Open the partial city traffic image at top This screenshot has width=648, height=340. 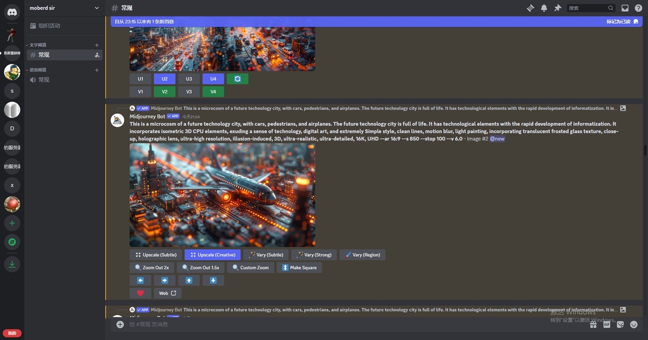[x=222, y=49]
